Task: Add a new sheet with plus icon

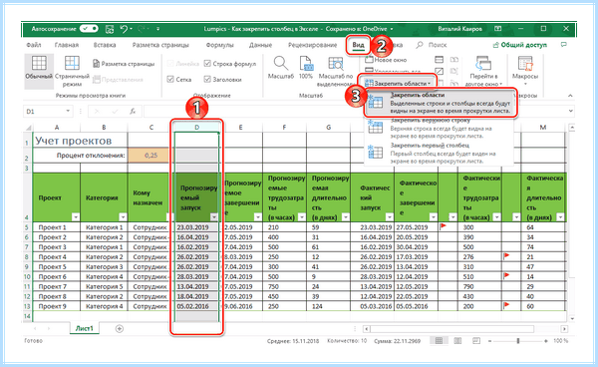Action: click(120, 328)
